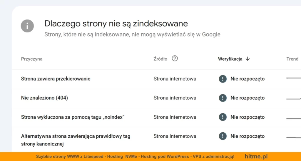The height and width of the screenshot is (161, 301).
Task: Click the heading 'Dlaczego strony nie są zindeksowane'
Action: [x=116, y=24]
